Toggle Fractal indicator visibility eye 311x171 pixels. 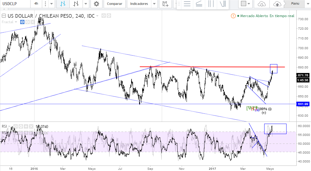pyautogui.click(x=22, y=22)
